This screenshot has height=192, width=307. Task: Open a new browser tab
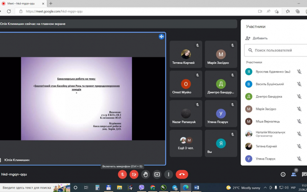[51, 3]
